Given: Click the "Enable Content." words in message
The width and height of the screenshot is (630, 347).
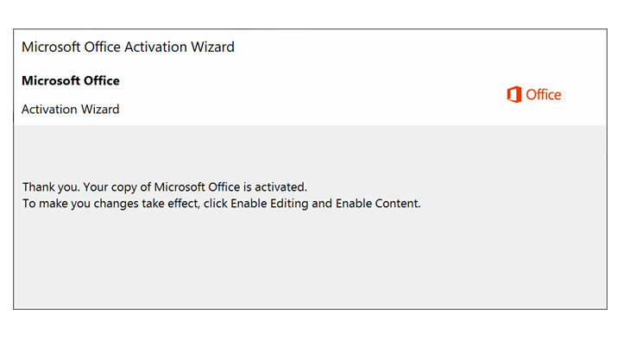Looking at the screenshot, I should point(378,204).
